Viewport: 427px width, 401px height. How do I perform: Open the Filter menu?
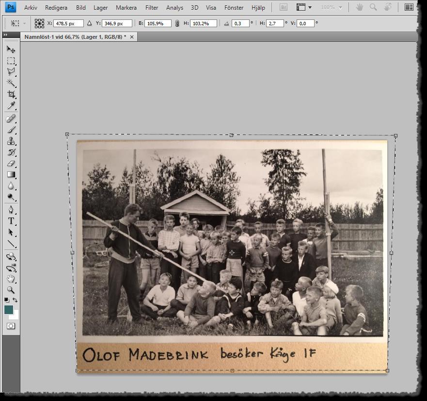(x=152, y=8)
